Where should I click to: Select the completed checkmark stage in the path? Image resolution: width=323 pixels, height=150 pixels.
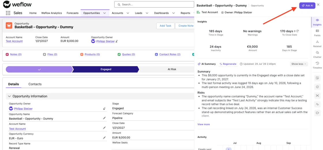pos(40,69)
